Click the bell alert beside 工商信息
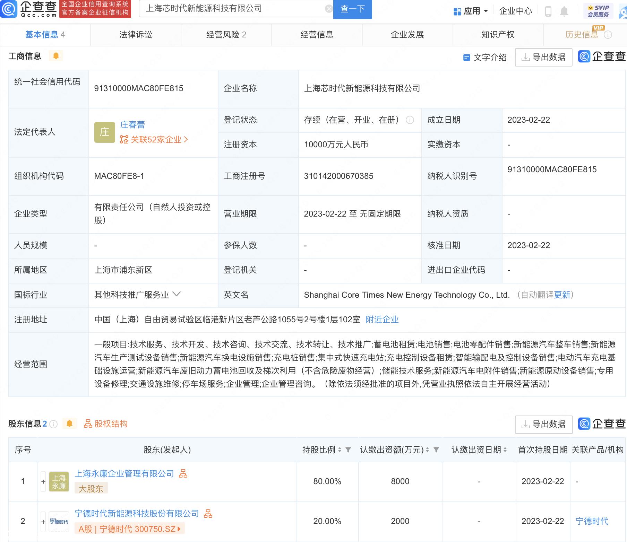Screen dimensions: 627x542 (56, 56)
